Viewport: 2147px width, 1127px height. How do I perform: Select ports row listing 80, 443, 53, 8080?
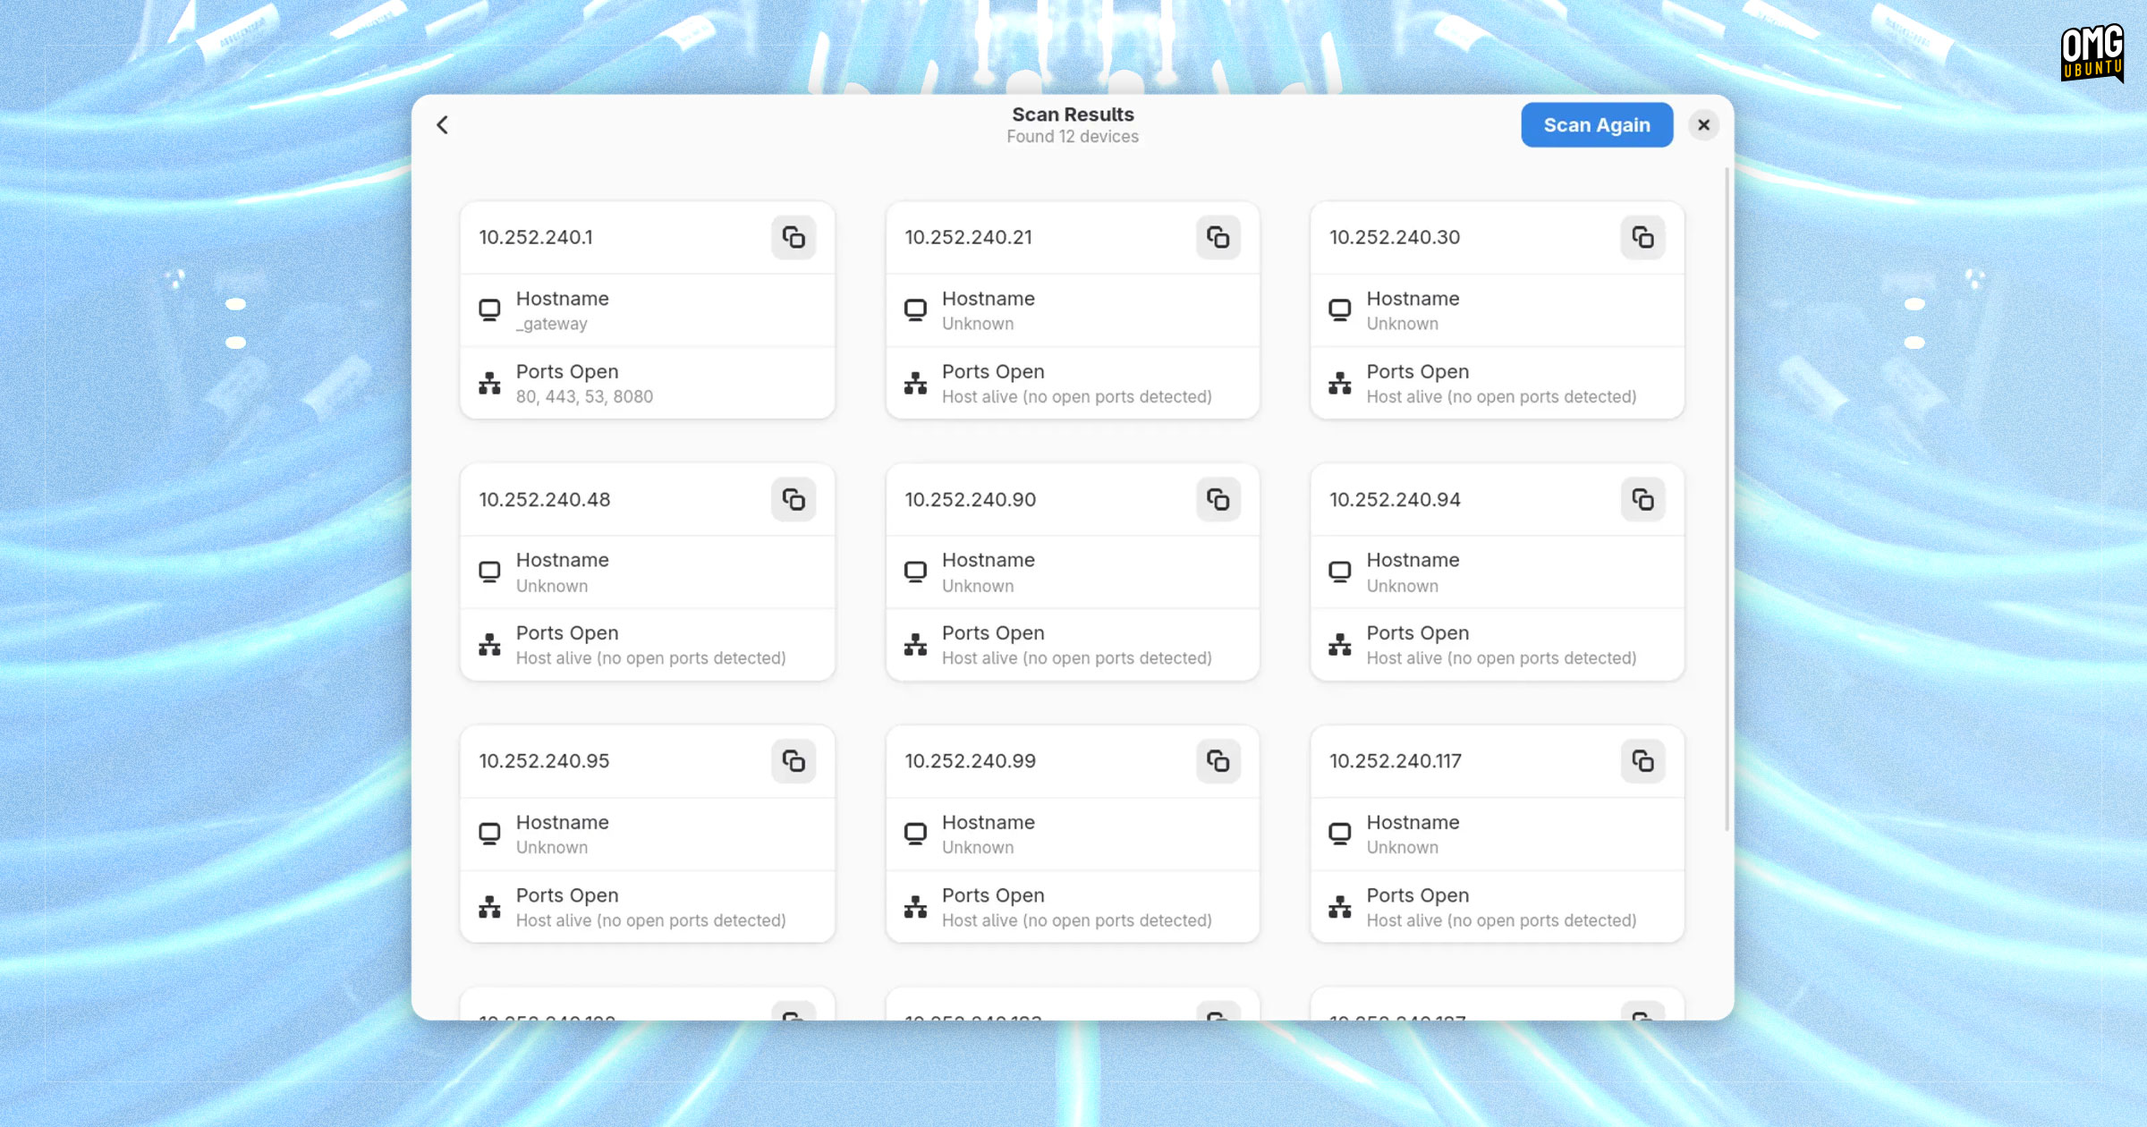tap(647, 384)
